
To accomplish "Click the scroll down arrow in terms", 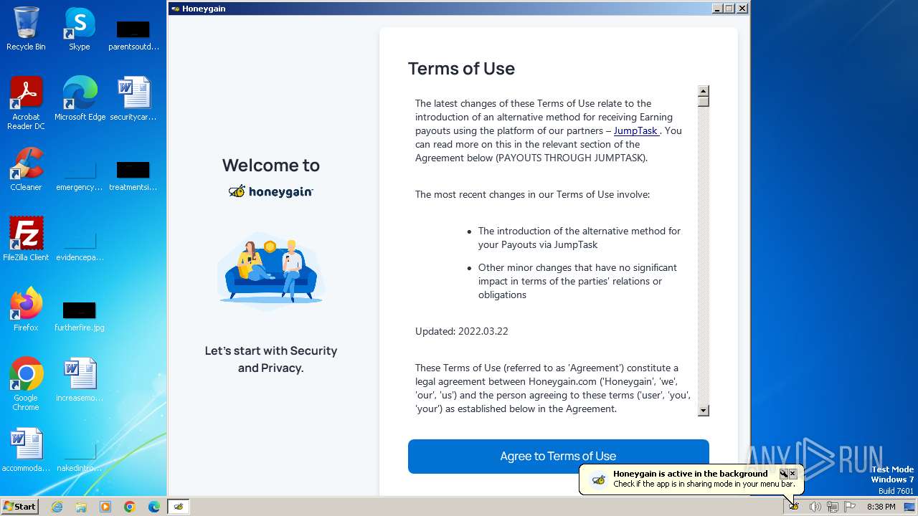I will pyautogui.click(x=704, y=411).
